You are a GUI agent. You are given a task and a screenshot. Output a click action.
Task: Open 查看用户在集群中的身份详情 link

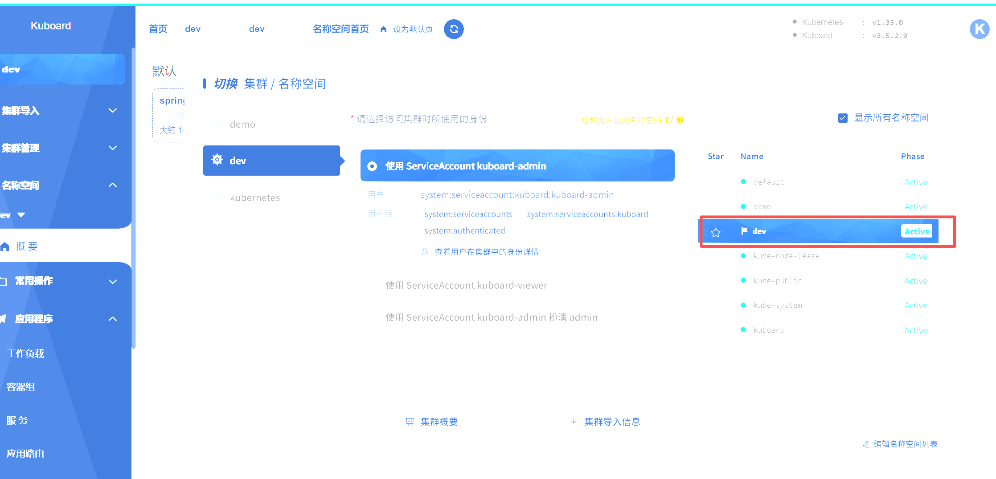[x=487, y=252]
